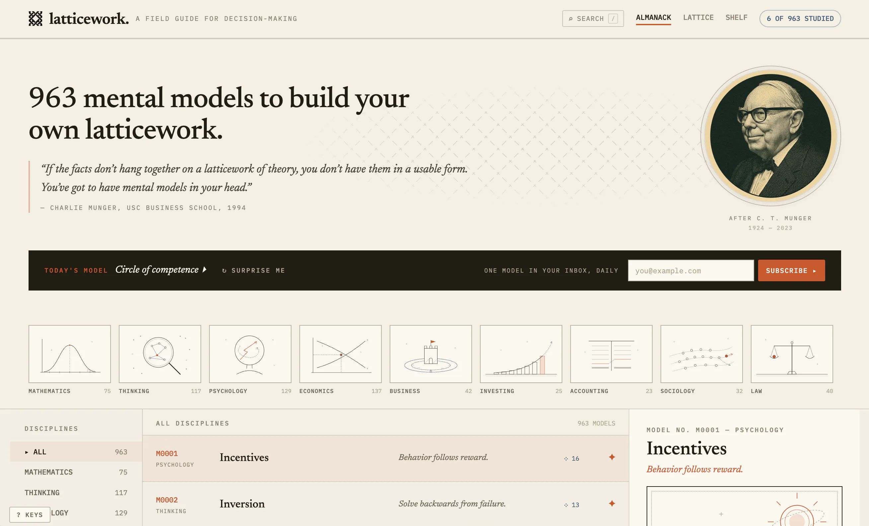This screenshot has width=869, height=526.
Task: Click the latticework logo icon
Action: point(35,19)
